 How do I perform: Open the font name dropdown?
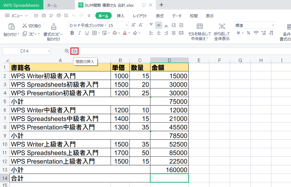(x=106, y=25)
